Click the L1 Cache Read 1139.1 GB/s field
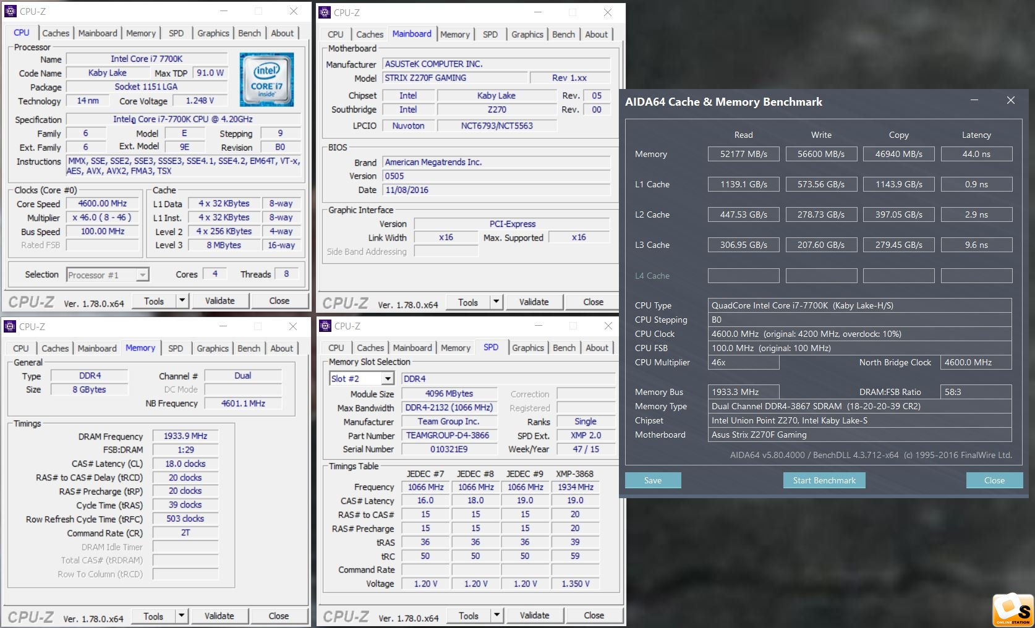This screenshot has width=1035, height=628. coord(743,184)
